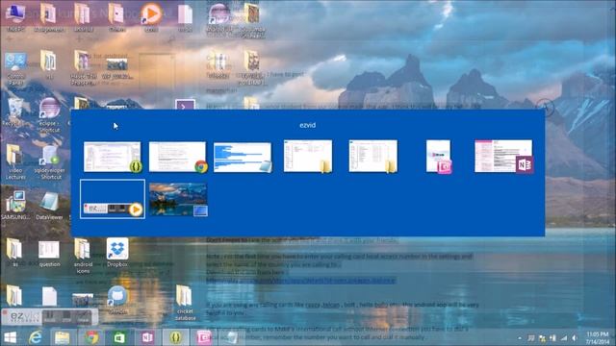Viewport: 616px width, 346px height.
Task: Open the android icons folder
Action: click(83, 256)
